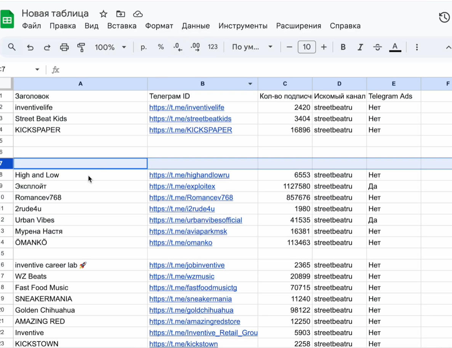This screenshot has height=348, width=452.
Task: Move the document to a folder
Action: coord(120,14)
